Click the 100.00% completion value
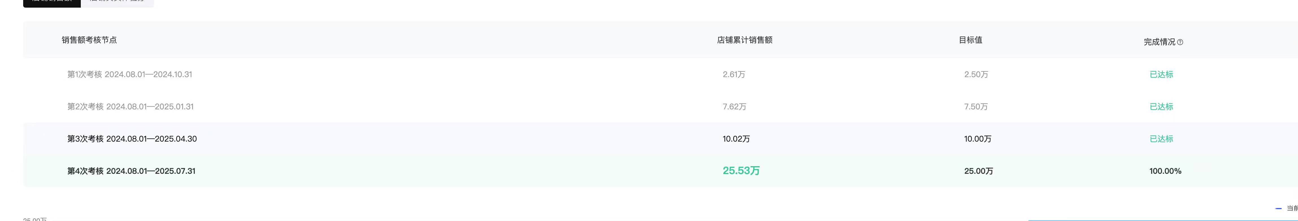This screenshot has width=1298, height=221. pyautogui.click(x=1165, y=171)
